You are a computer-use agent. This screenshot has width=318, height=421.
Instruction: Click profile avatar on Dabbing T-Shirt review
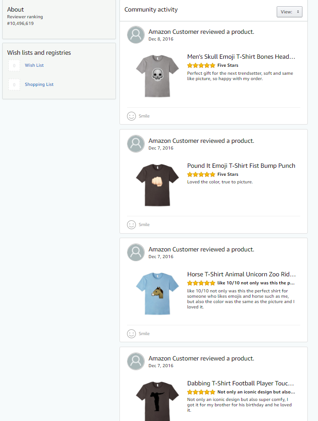(136, 361)
